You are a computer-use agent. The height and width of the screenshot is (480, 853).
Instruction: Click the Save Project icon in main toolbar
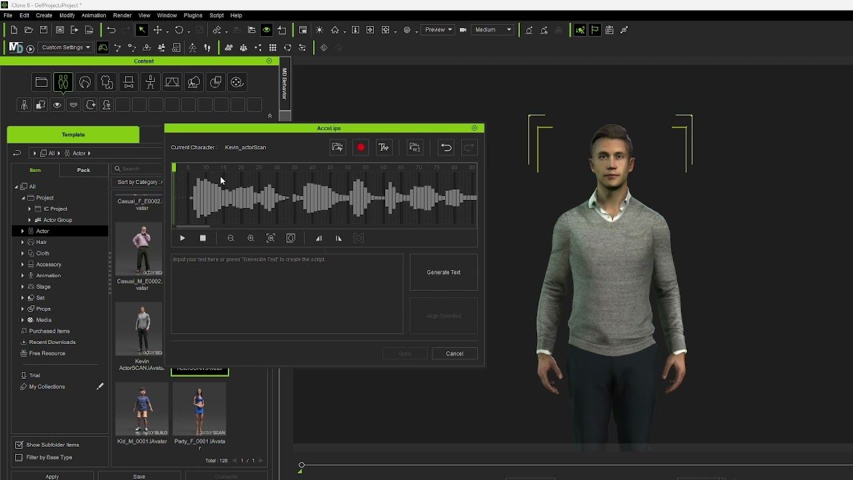coord(43,30)
